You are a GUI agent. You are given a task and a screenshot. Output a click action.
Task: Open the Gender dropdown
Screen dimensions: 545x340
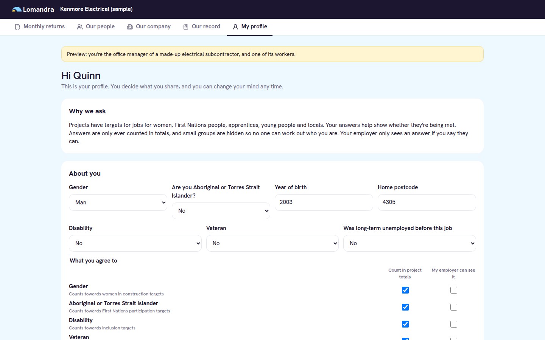tap(118, 202)
